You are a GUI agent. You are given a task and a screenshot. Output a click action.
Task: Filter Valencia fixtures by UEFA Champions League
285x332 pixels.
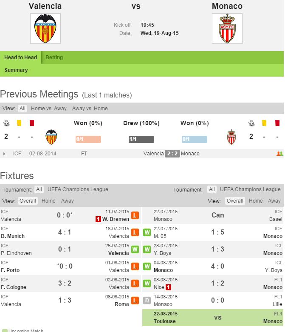click(x=78, y=189)
